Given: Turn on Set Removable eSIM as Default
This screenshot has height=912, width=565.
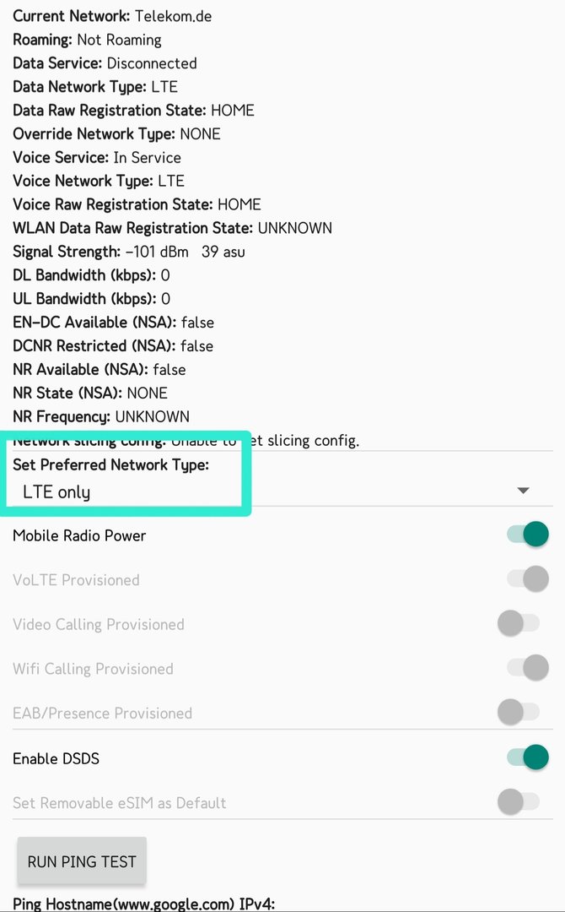Looking at the screenshot, I should (518, 802).
